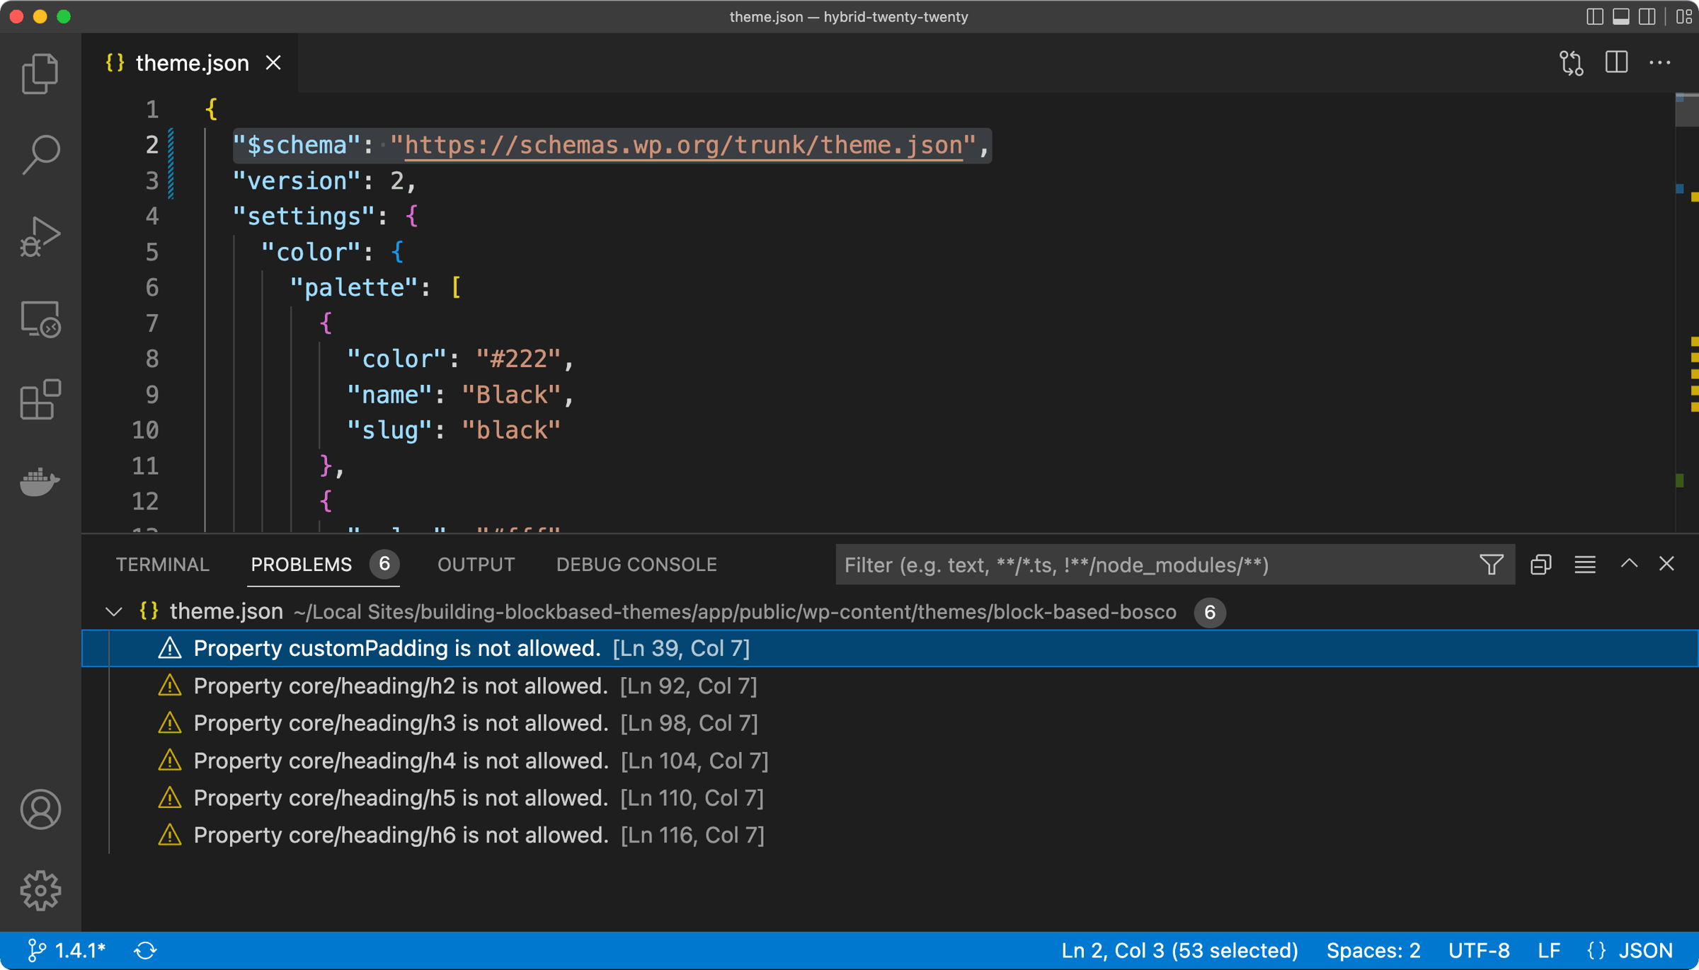Click into the problems Filter input field
The image size is (1699, 970).
pyautogui.click(x=1154, y=565)
